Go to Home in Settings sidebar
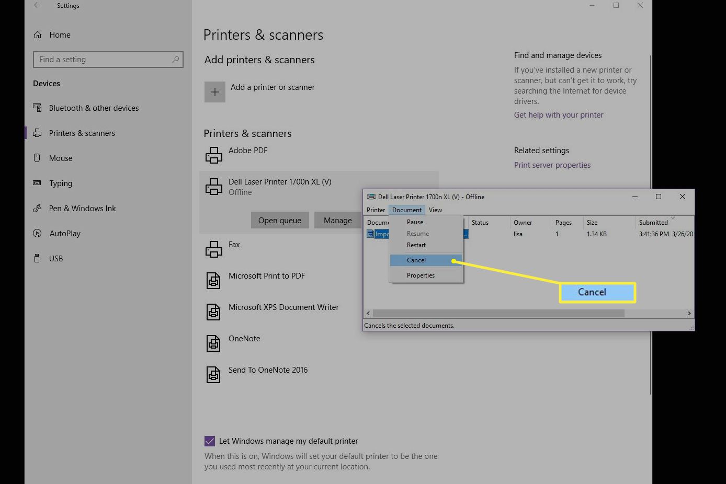This screenshot has width=726, height=484. tap(60, 35)
